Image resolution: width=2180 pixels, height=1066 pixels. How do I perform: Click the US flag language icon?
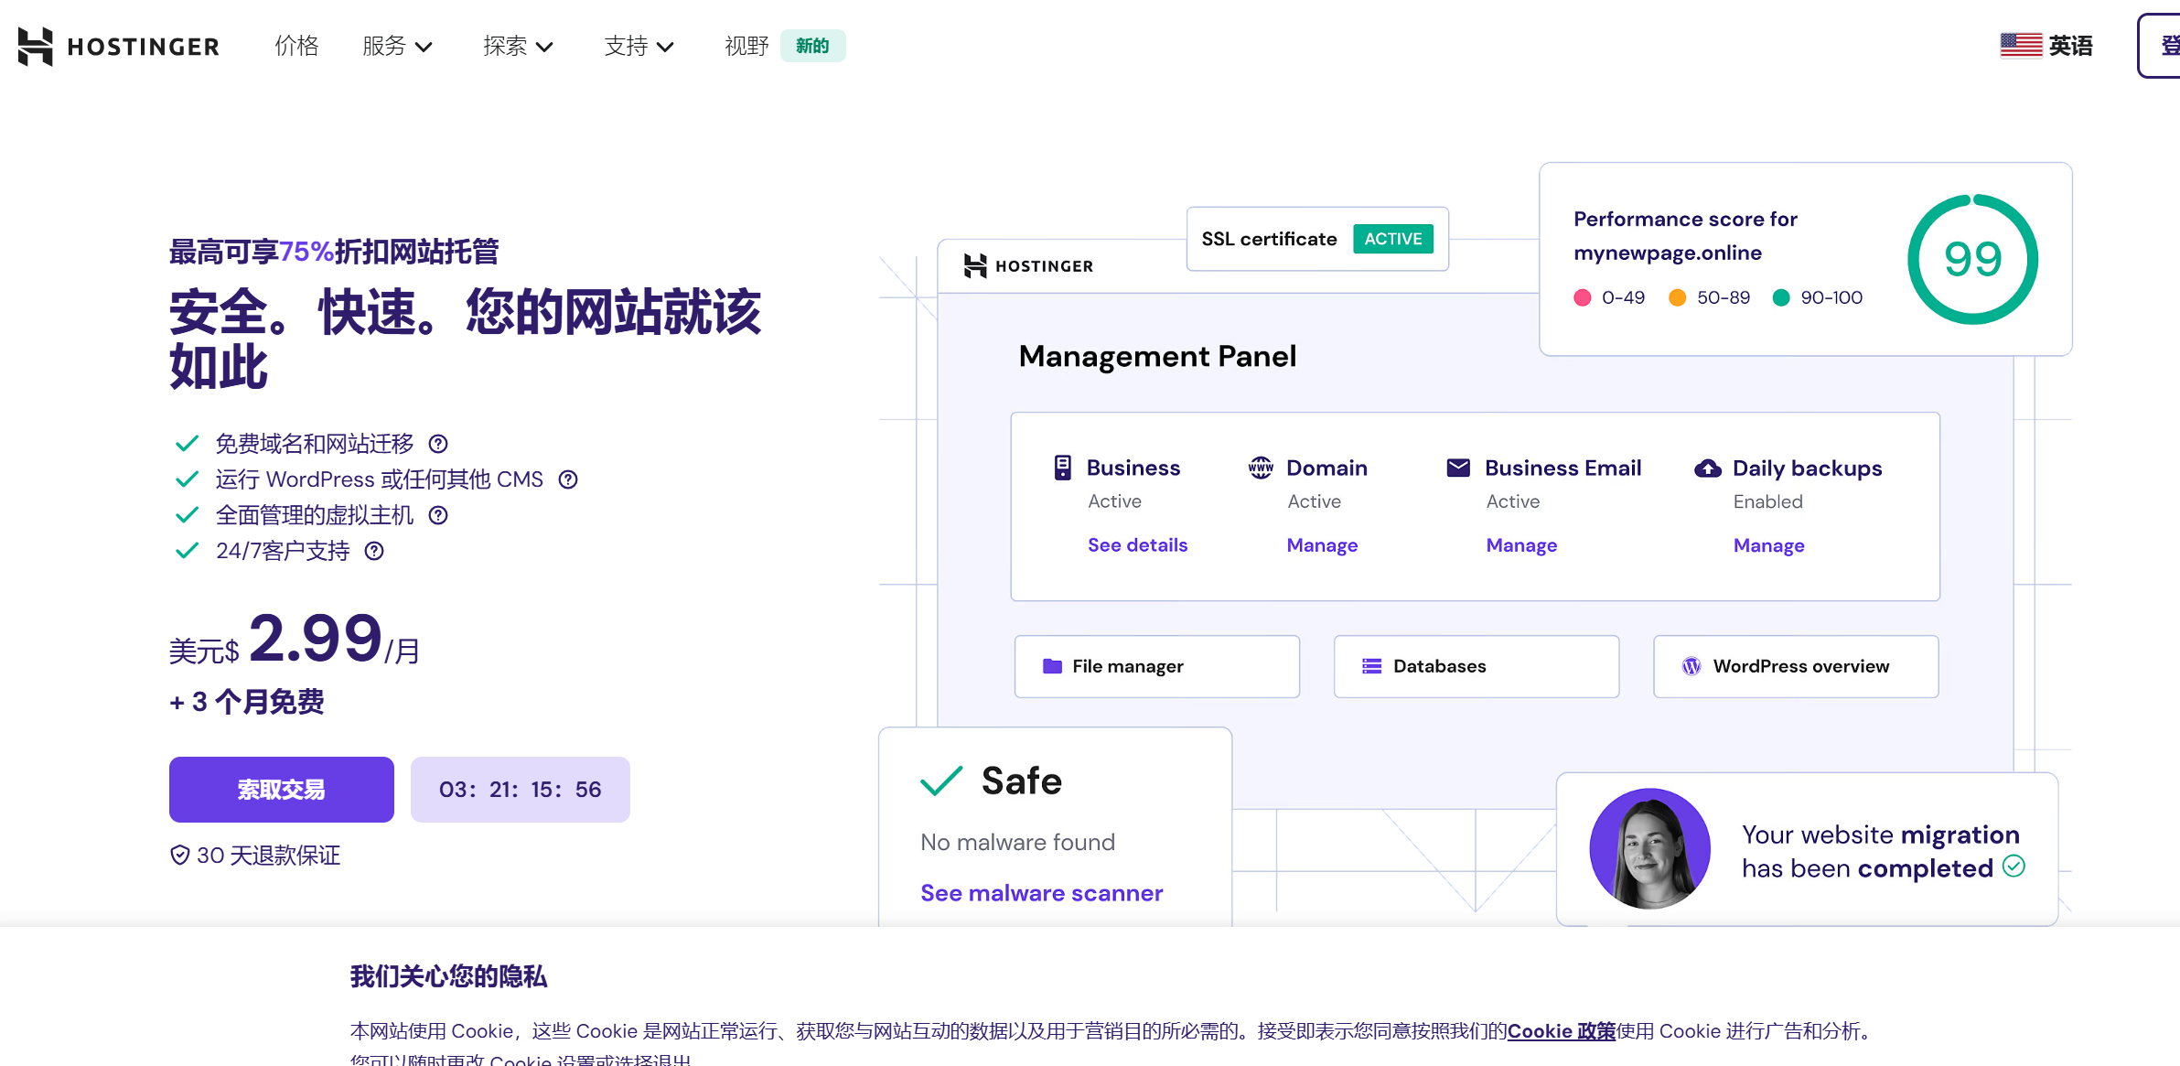[x=2020, y=46]
